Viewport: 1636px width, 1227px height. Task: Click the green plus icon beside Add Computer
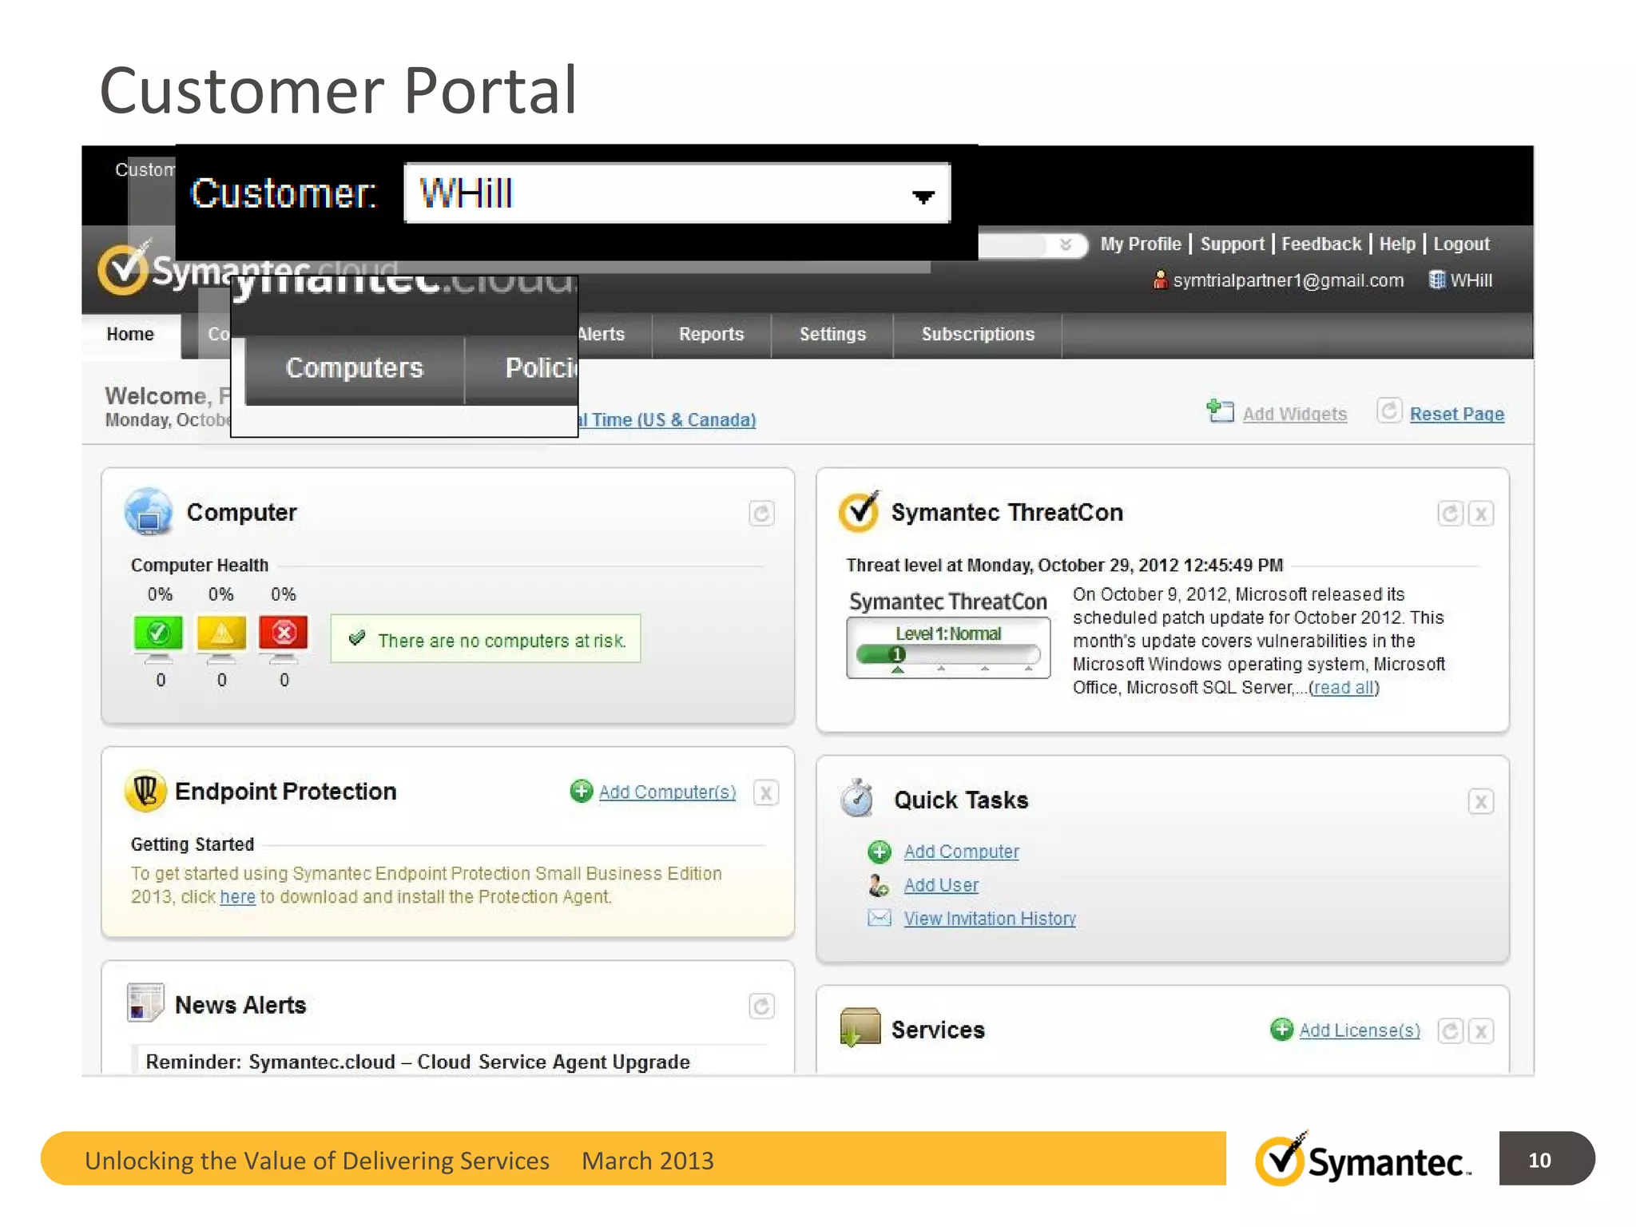pos(880,852)
